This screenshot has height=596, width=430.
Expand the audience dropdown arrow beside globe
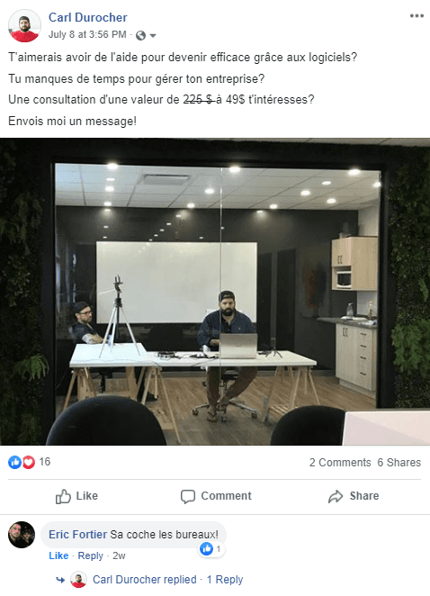[x=153, y=36]
